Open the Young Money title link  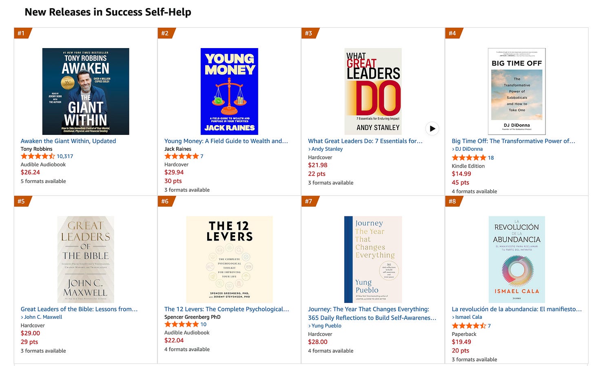point(226,141)
